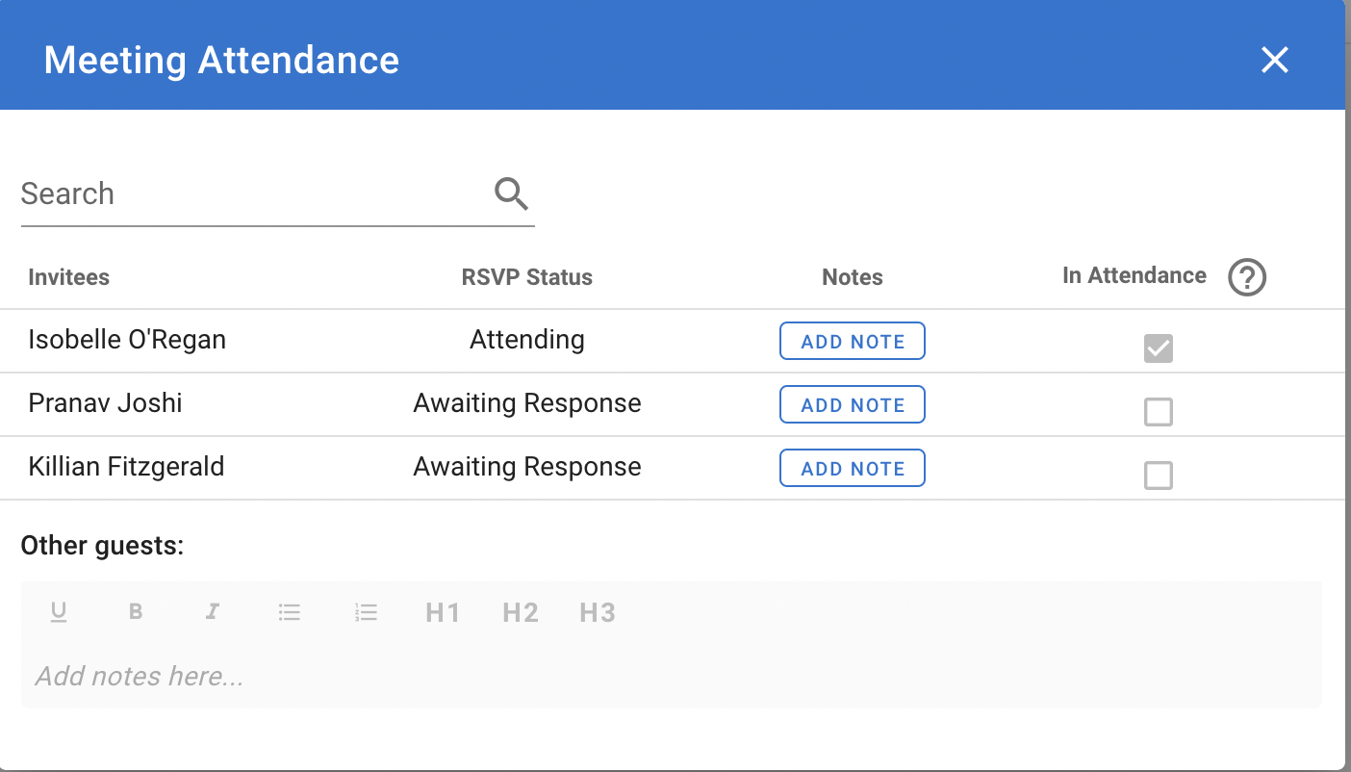Select Pranav Joshi's Awaiting Response status
1351x772 pixels.
(x=527, y=403)
